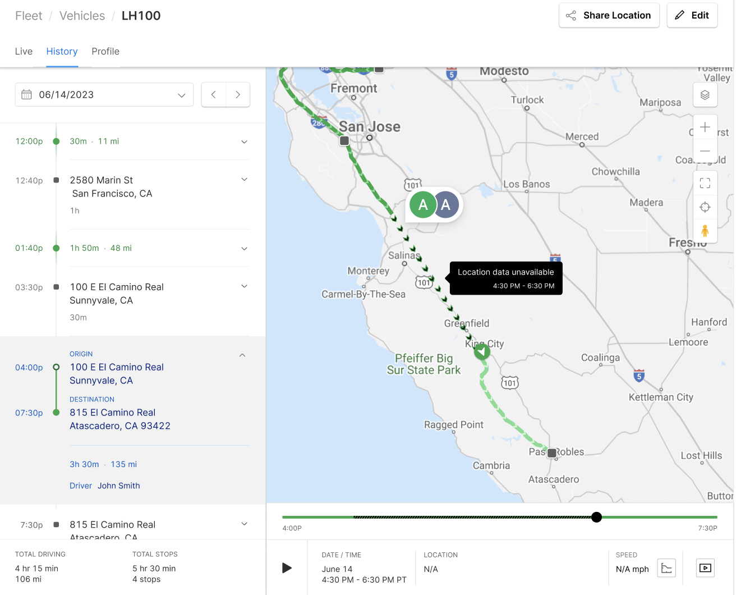Open the Vehicles breadcrumb link

tap(82, 16)
